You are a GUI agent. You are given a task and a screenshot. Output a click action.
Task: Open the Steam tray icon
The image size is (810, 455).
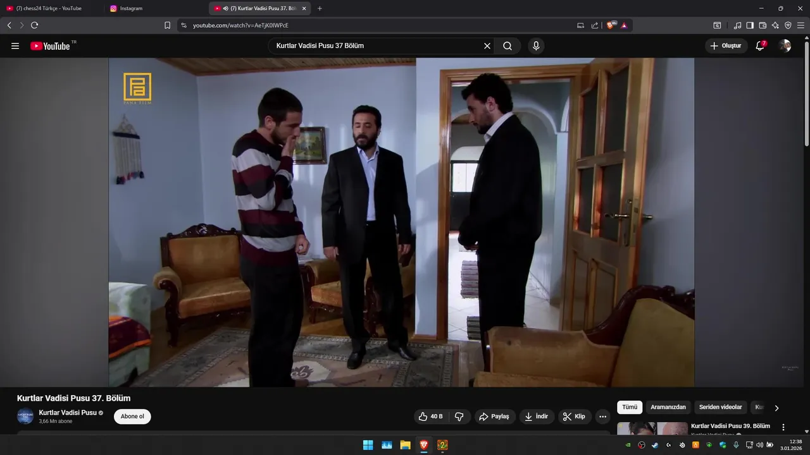point(655,445)
